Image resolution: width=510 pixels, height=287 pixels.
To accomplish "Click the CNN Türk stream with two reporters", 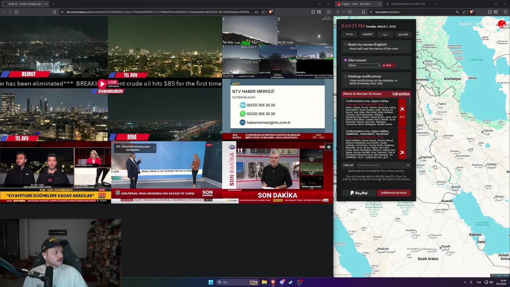I will tap(55, 172).
